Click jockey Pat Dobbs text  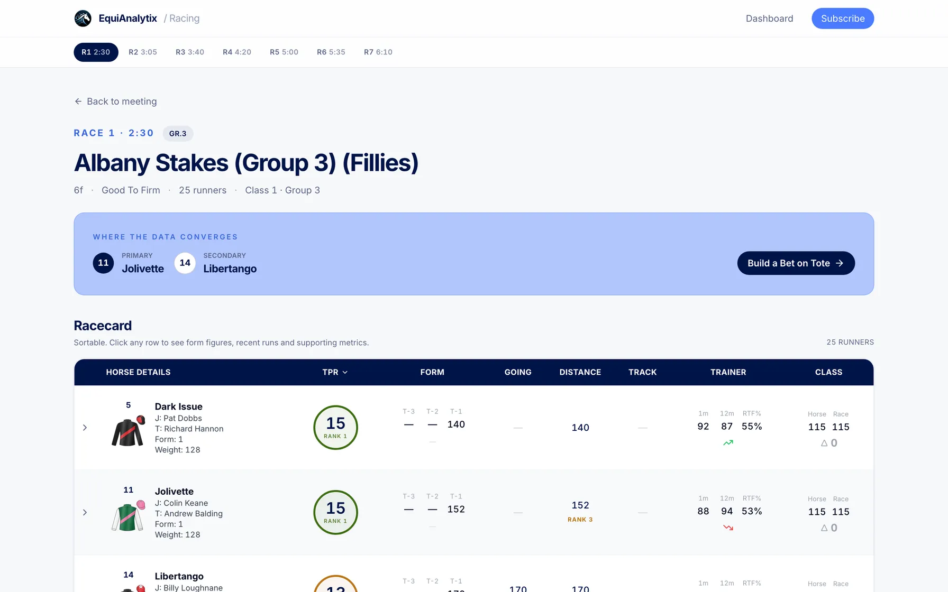[178, 418]
